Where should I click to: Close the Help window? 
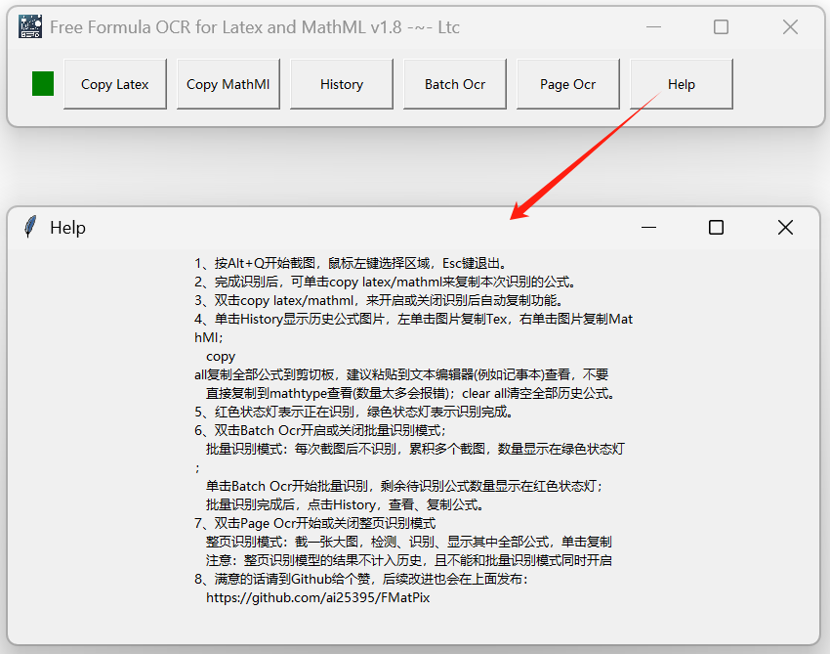785,228
